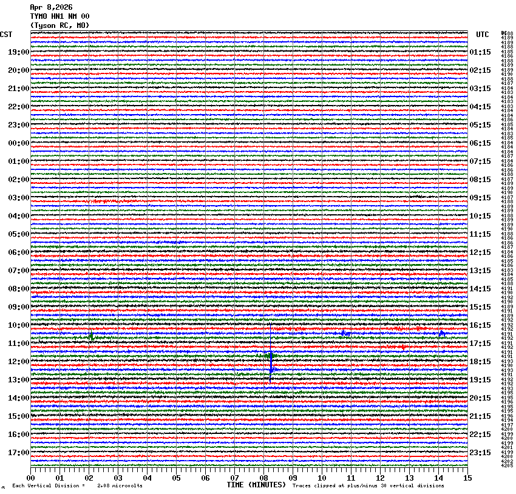Click the "TIME (MINUTES)" axis title
The height and width of the screenshot is (494, 516).
(x=256, y=485)
